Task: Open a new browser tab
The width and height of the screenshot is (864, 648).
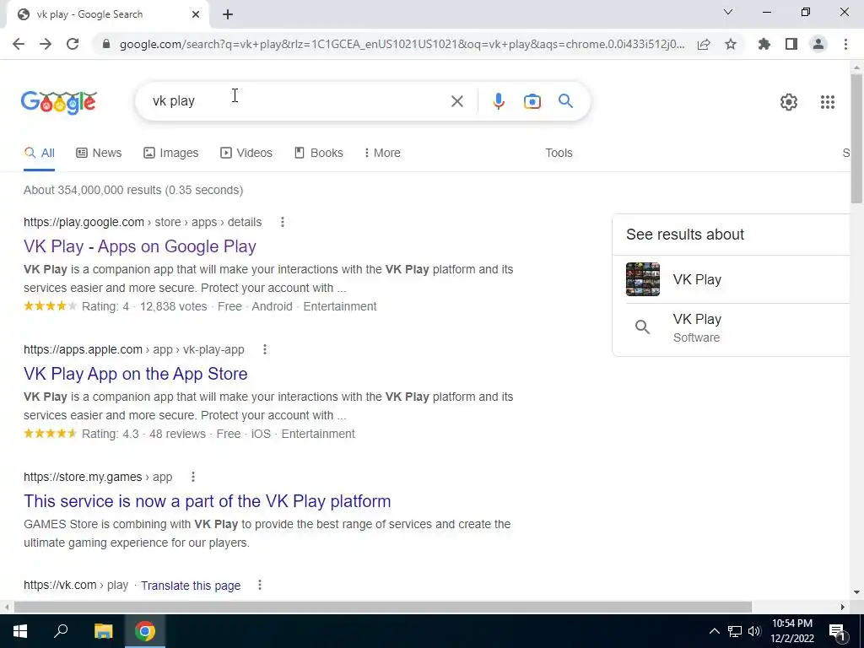Action: [x=228, y=14]
